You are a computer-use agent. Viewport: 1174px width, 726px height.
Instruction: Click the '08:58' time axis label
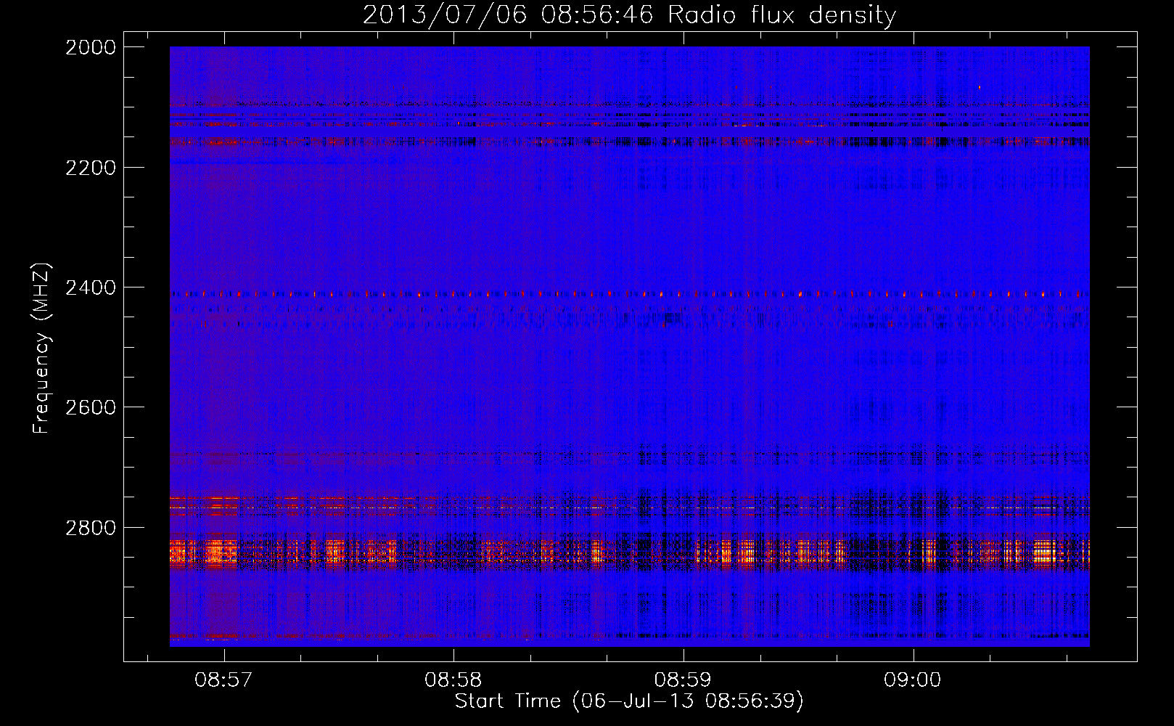point(453,680)
